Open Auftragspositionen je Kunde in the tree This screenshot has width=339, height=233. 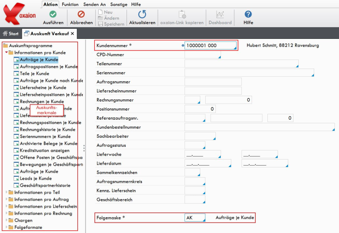point(46,66)
